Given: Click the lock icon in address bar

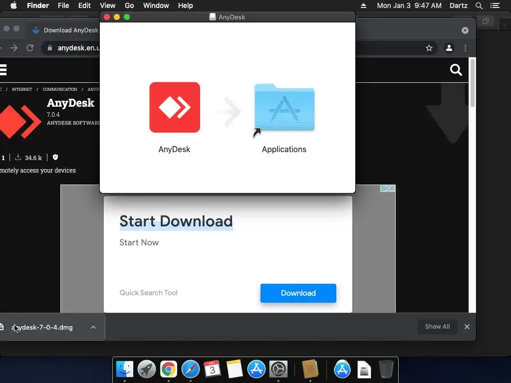Looking at the screenshot, I should [50, 48].
